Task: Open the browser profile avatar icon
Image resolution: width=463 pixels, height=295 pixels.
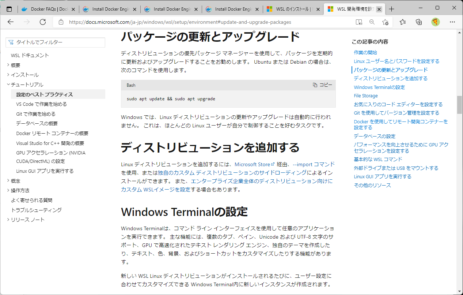Action: [x=435, y=22]
